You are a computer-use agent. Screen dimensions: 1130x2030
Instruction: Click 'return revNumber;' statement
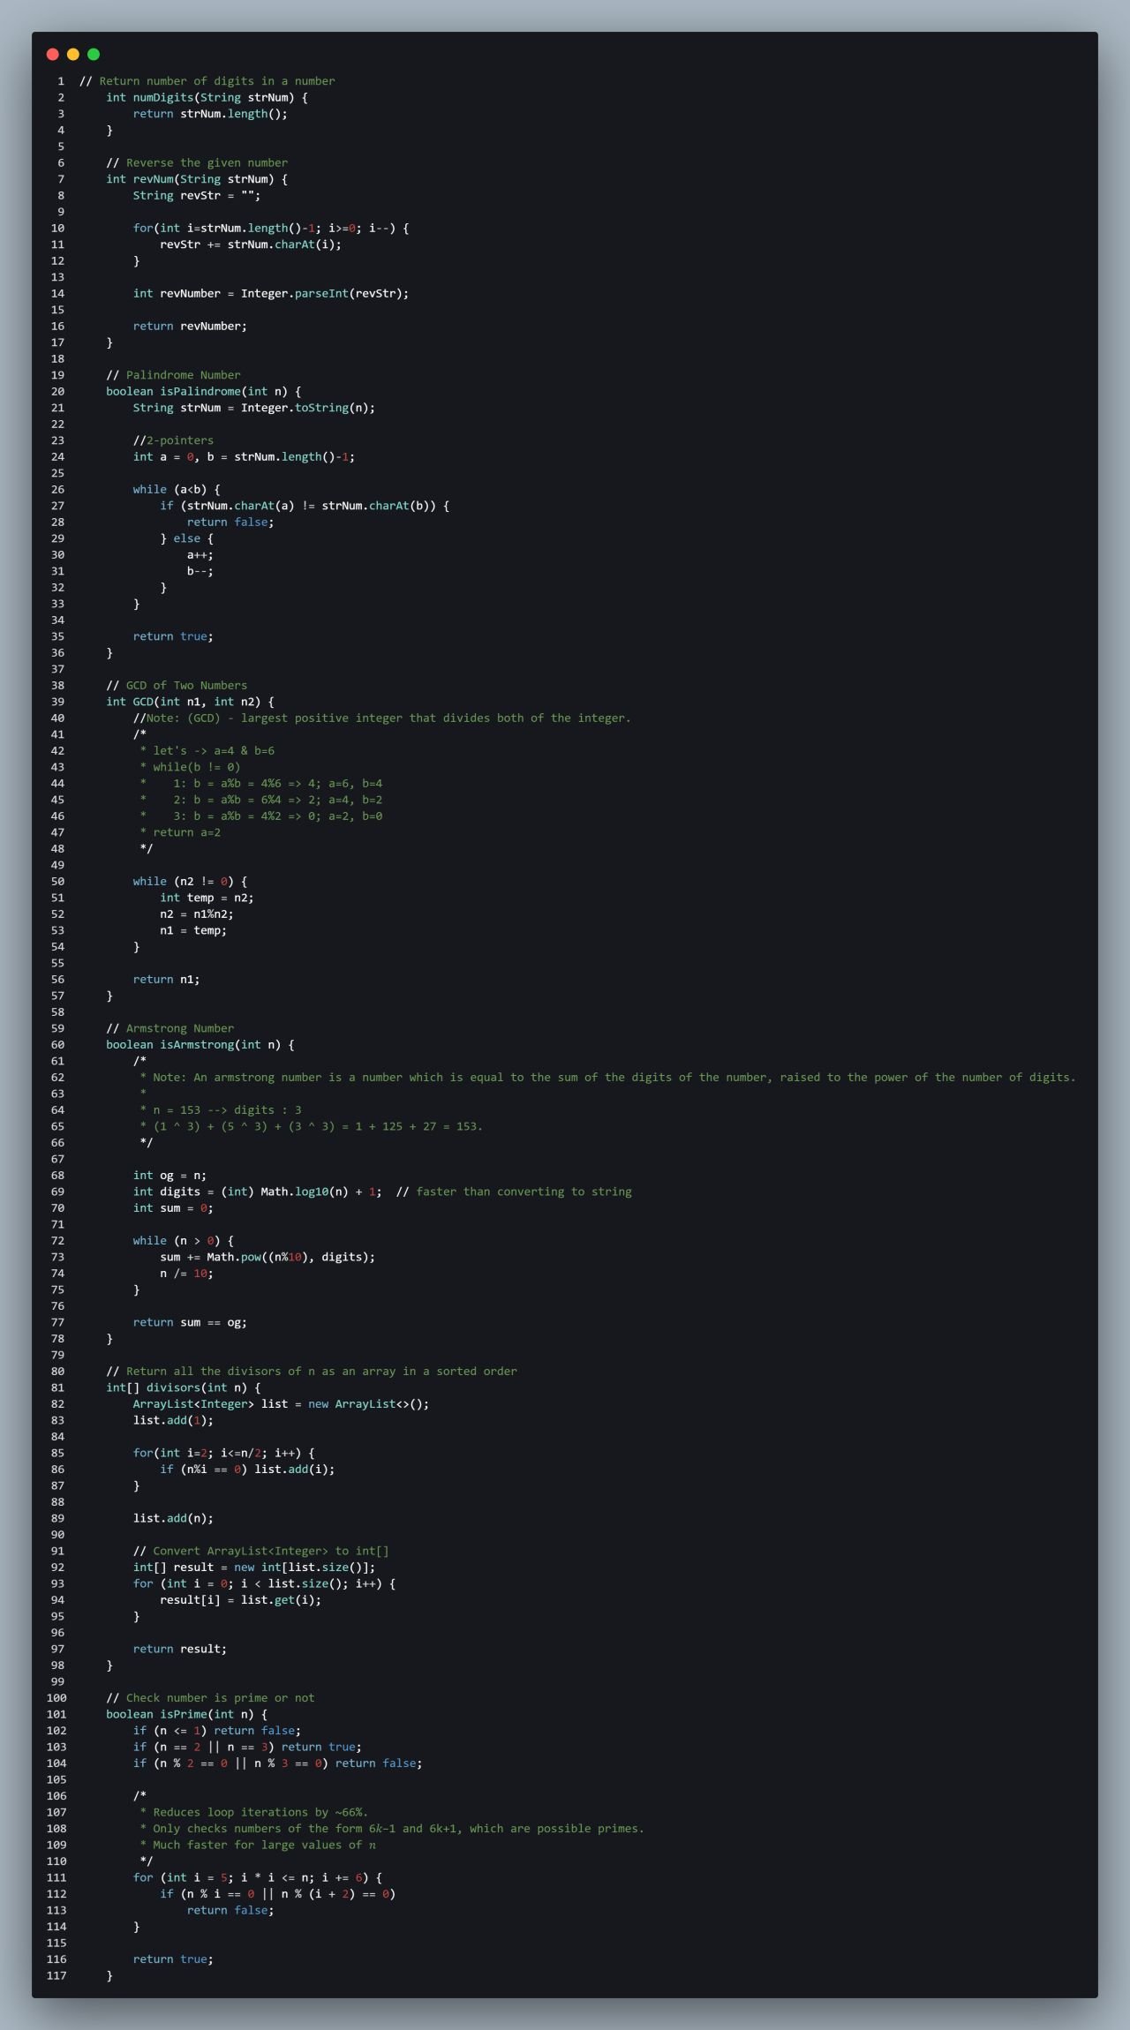tap(190, 327)
